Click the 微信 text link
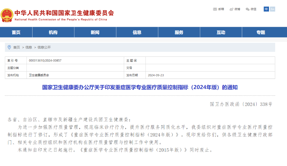Screen dimensions: 287x166 [254, 9]
